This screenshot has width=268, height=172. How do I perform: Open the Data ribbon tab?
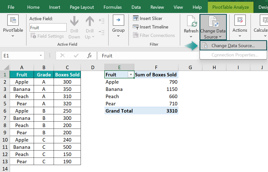(x=136, y=7)
